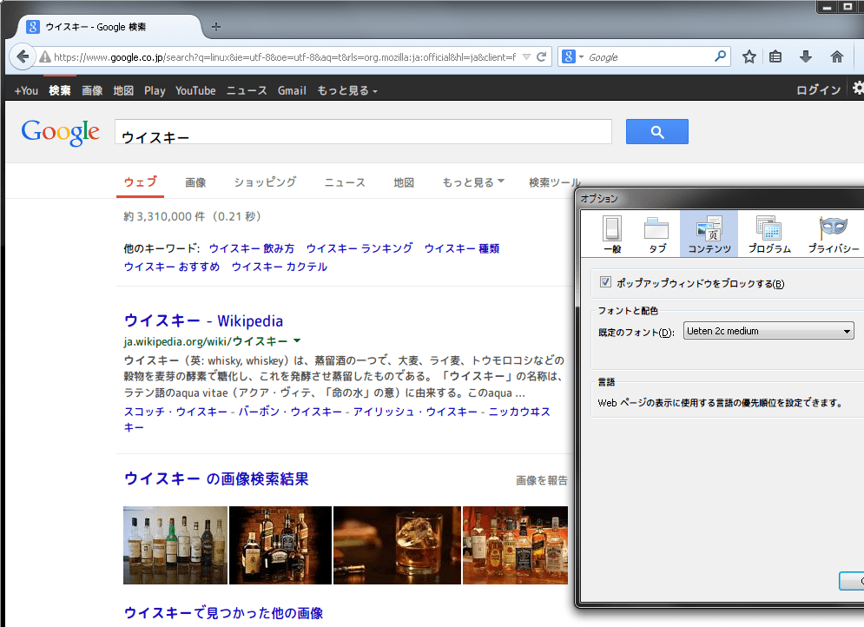Open a new tab with the plus button

(x=216, y=27)
